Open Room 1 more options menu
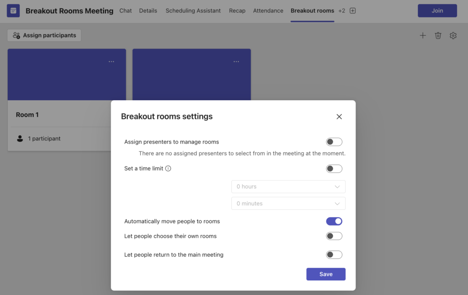 pyautogui.click(x=111, y=61)
